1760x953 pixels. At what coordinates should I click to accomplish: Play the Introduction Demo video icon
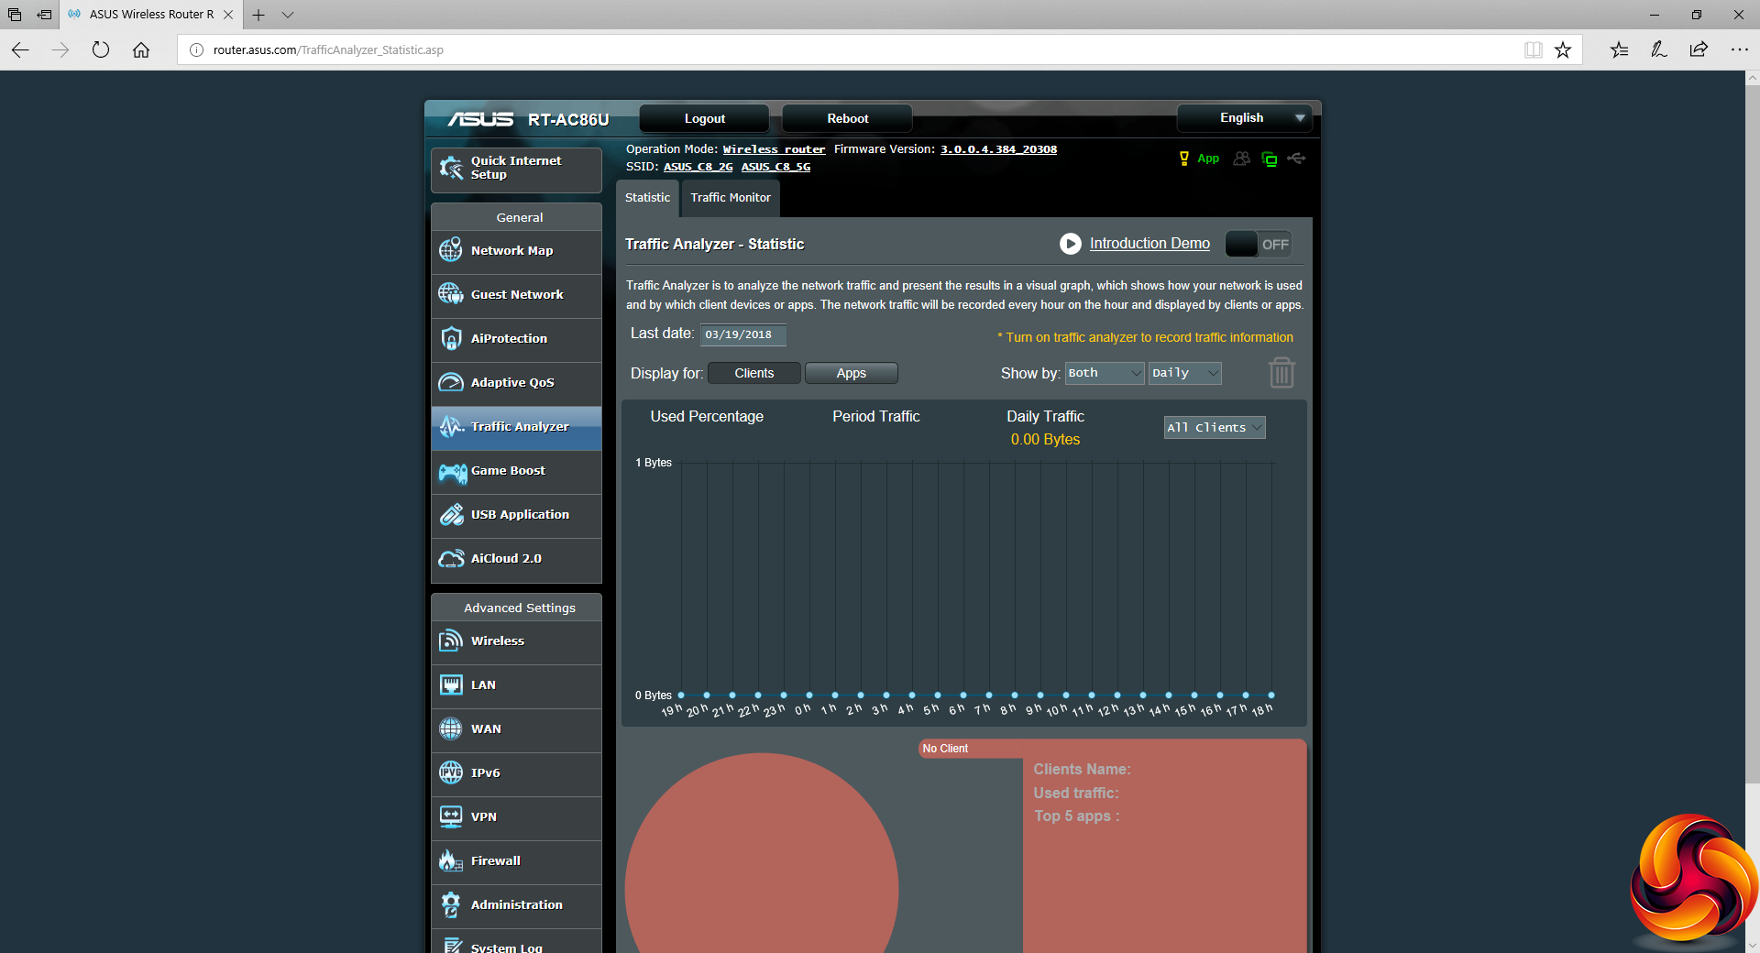pyautogui.click(x=1070, y=244)
